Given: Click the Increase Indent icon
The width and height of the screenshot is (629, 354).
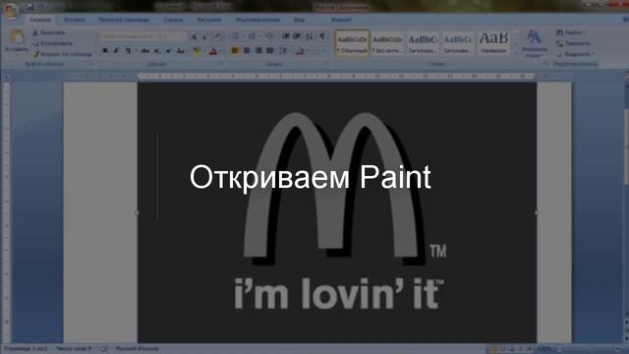Looking at the screenshot, I should [297, 36].
